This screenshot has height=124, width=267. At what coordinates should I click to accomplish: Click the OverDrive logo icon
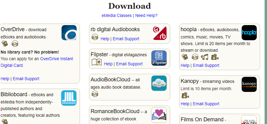coord(69,33)
